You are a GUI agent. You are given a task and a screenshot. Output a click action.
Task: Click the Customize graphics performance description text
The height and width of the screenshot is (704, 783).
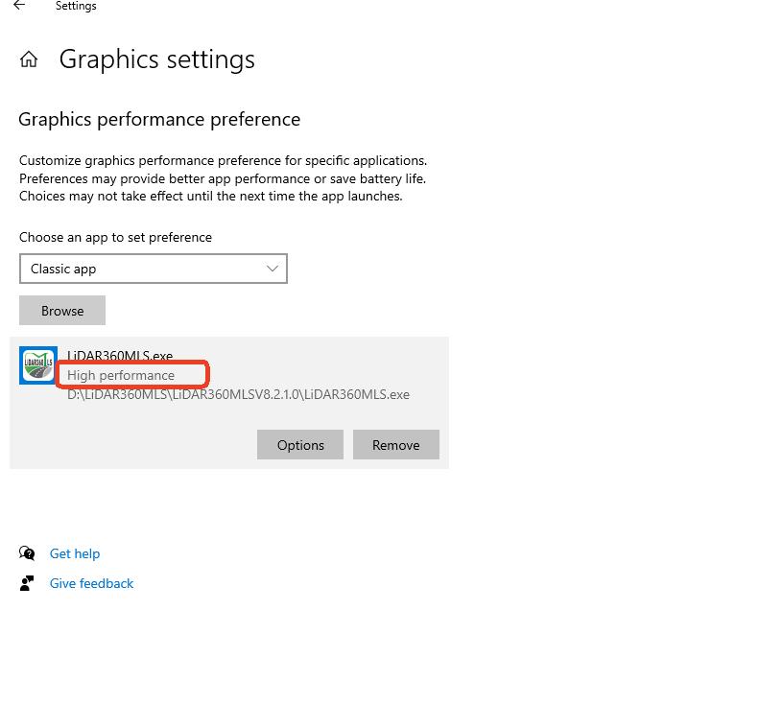click(x=223, y=178)
